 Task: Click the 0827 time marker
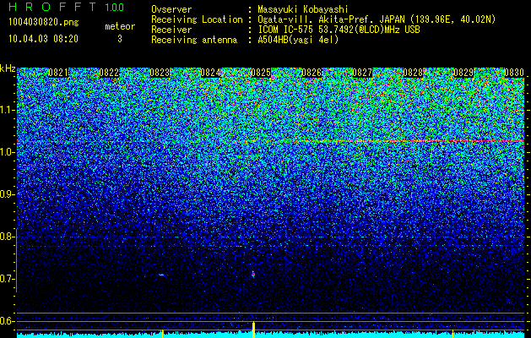coord(362,73)
